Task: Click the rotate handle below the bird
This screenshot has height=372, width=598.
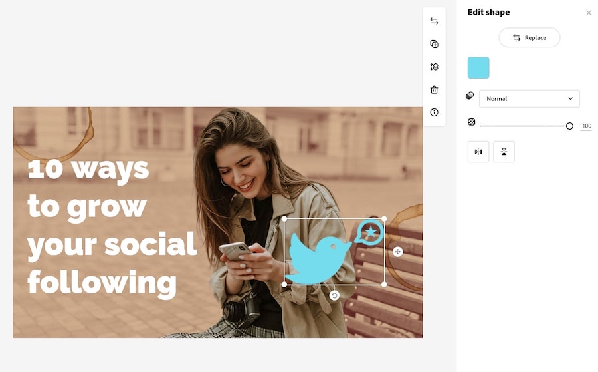Action: (334, 295)
